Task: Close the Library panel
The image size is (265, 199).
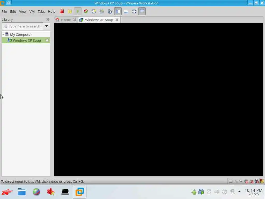Action: (x=48, y=19)
